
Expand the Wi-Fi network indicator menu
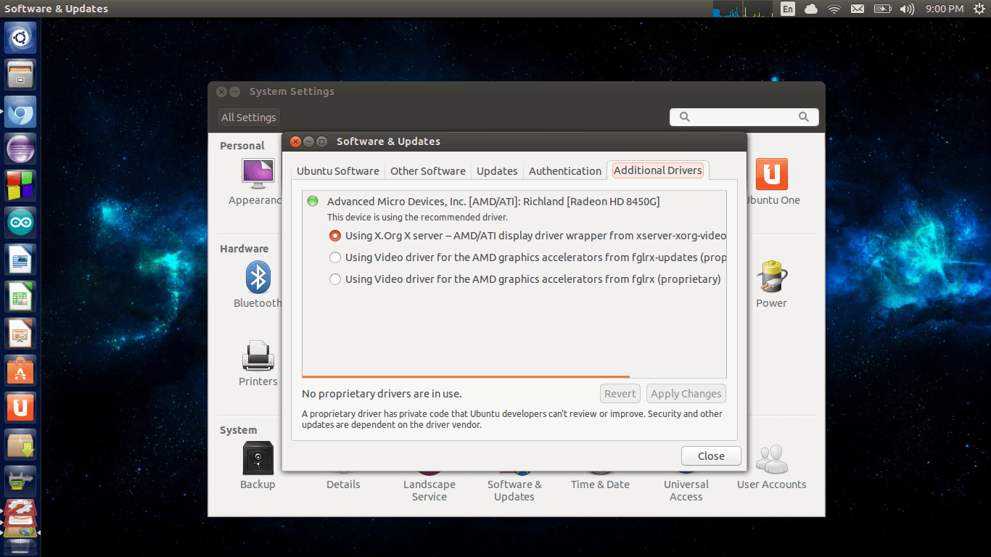coord(834,9)
